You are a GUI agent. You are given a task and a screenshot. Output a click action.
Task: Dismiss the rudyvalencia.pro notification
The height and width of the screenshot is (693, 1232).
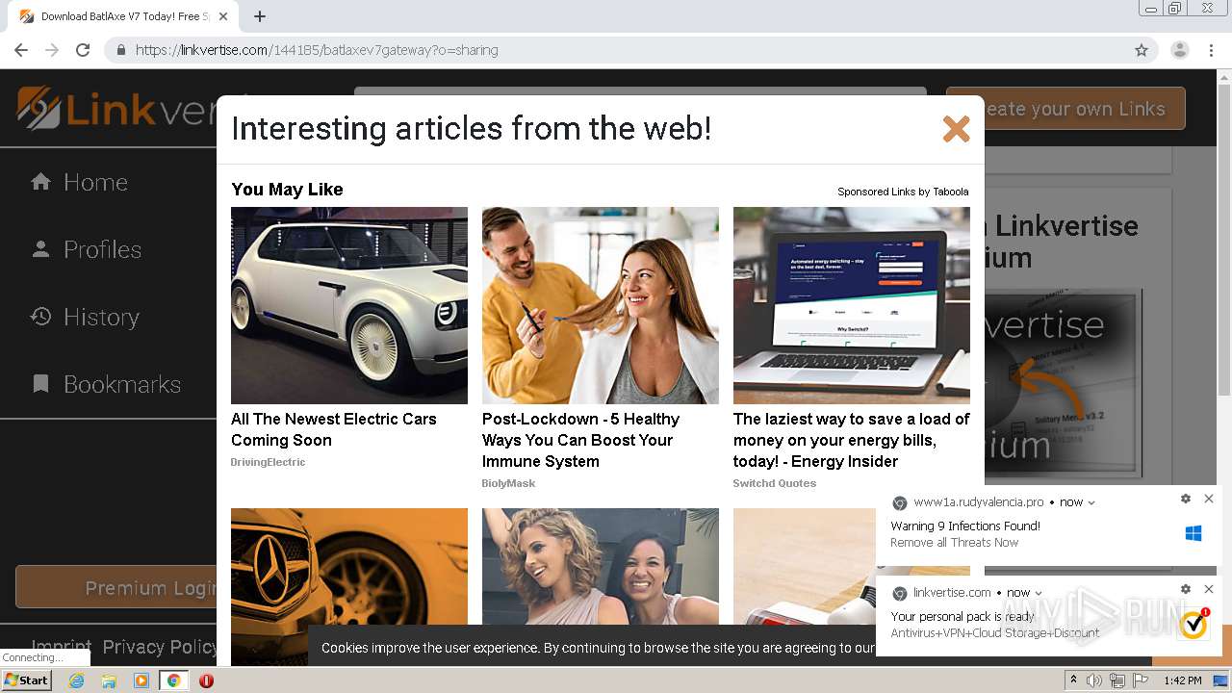tap(1209, 499)
